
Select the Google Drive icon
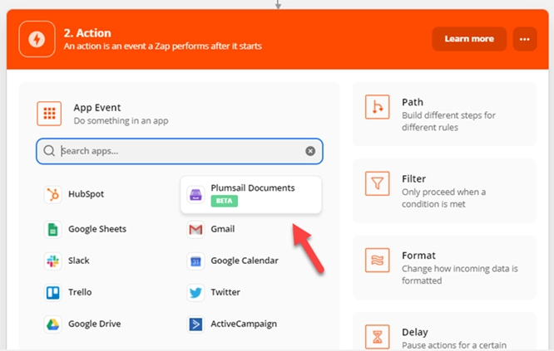pos(53,324)
